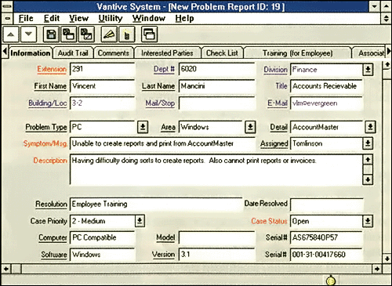Click the horizontal scrollbar left arrow

coord(6,269)
